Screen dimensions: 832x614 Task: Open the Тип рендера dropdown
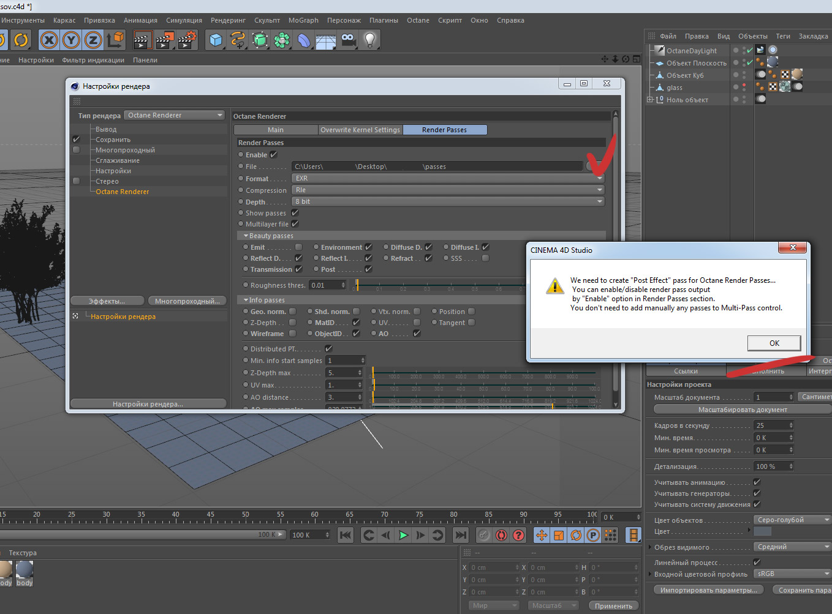pos(175,115)
